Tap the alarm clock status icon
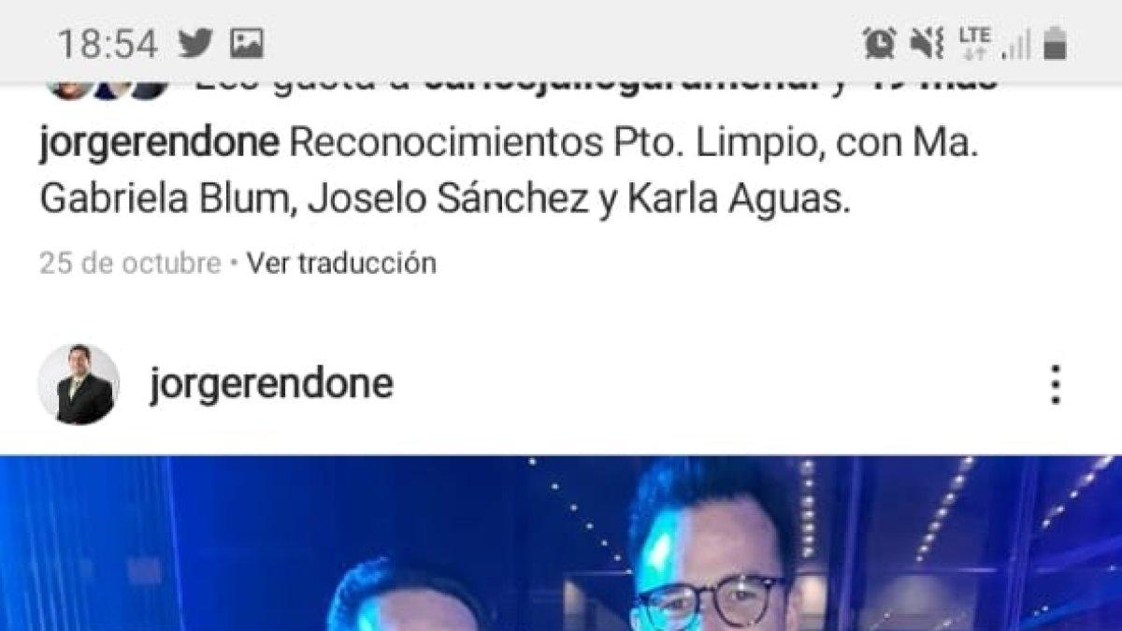The image size is (1122, 631). click(x=880, y=43)
